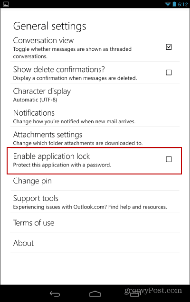190x302 pixels.
Task: Check the Show delete confirmations checkbox
Action: point(169,73)
